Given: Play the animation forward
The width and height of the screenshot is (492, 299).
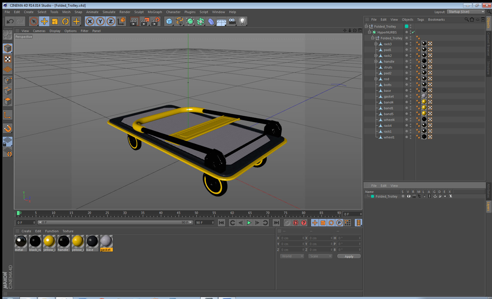Looking at the screenshot, I should tap(249, 223).
